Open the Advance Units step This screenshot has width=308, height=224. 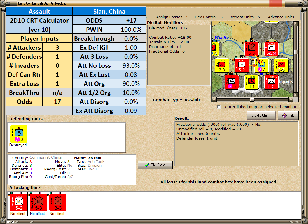click(281, 17)
